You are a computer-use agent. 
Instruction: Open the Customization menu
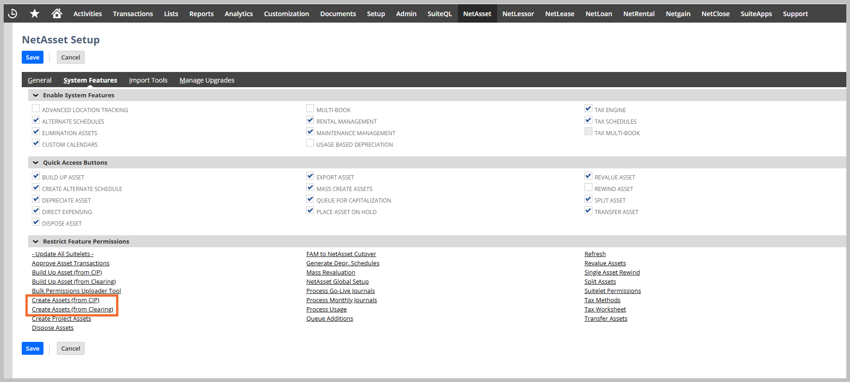286,14
